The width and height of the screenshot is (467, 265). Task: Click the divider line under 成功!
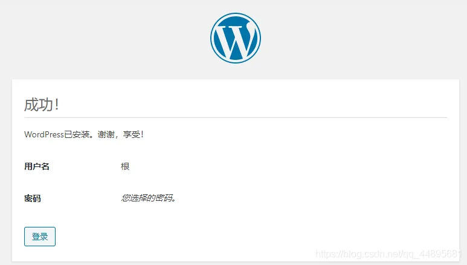[x=236, y=117]
